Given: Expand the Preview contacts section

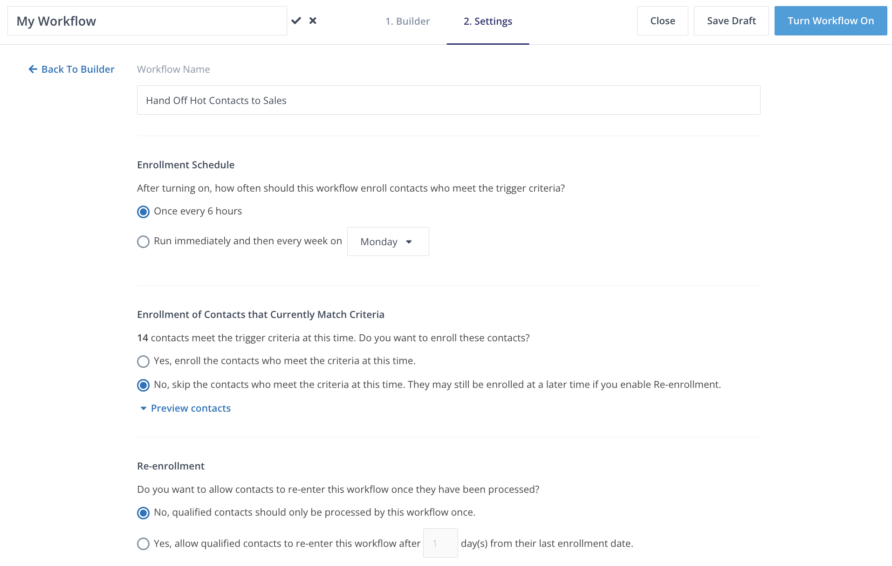Looking at the screenshot, I should [x=191, y=408].
